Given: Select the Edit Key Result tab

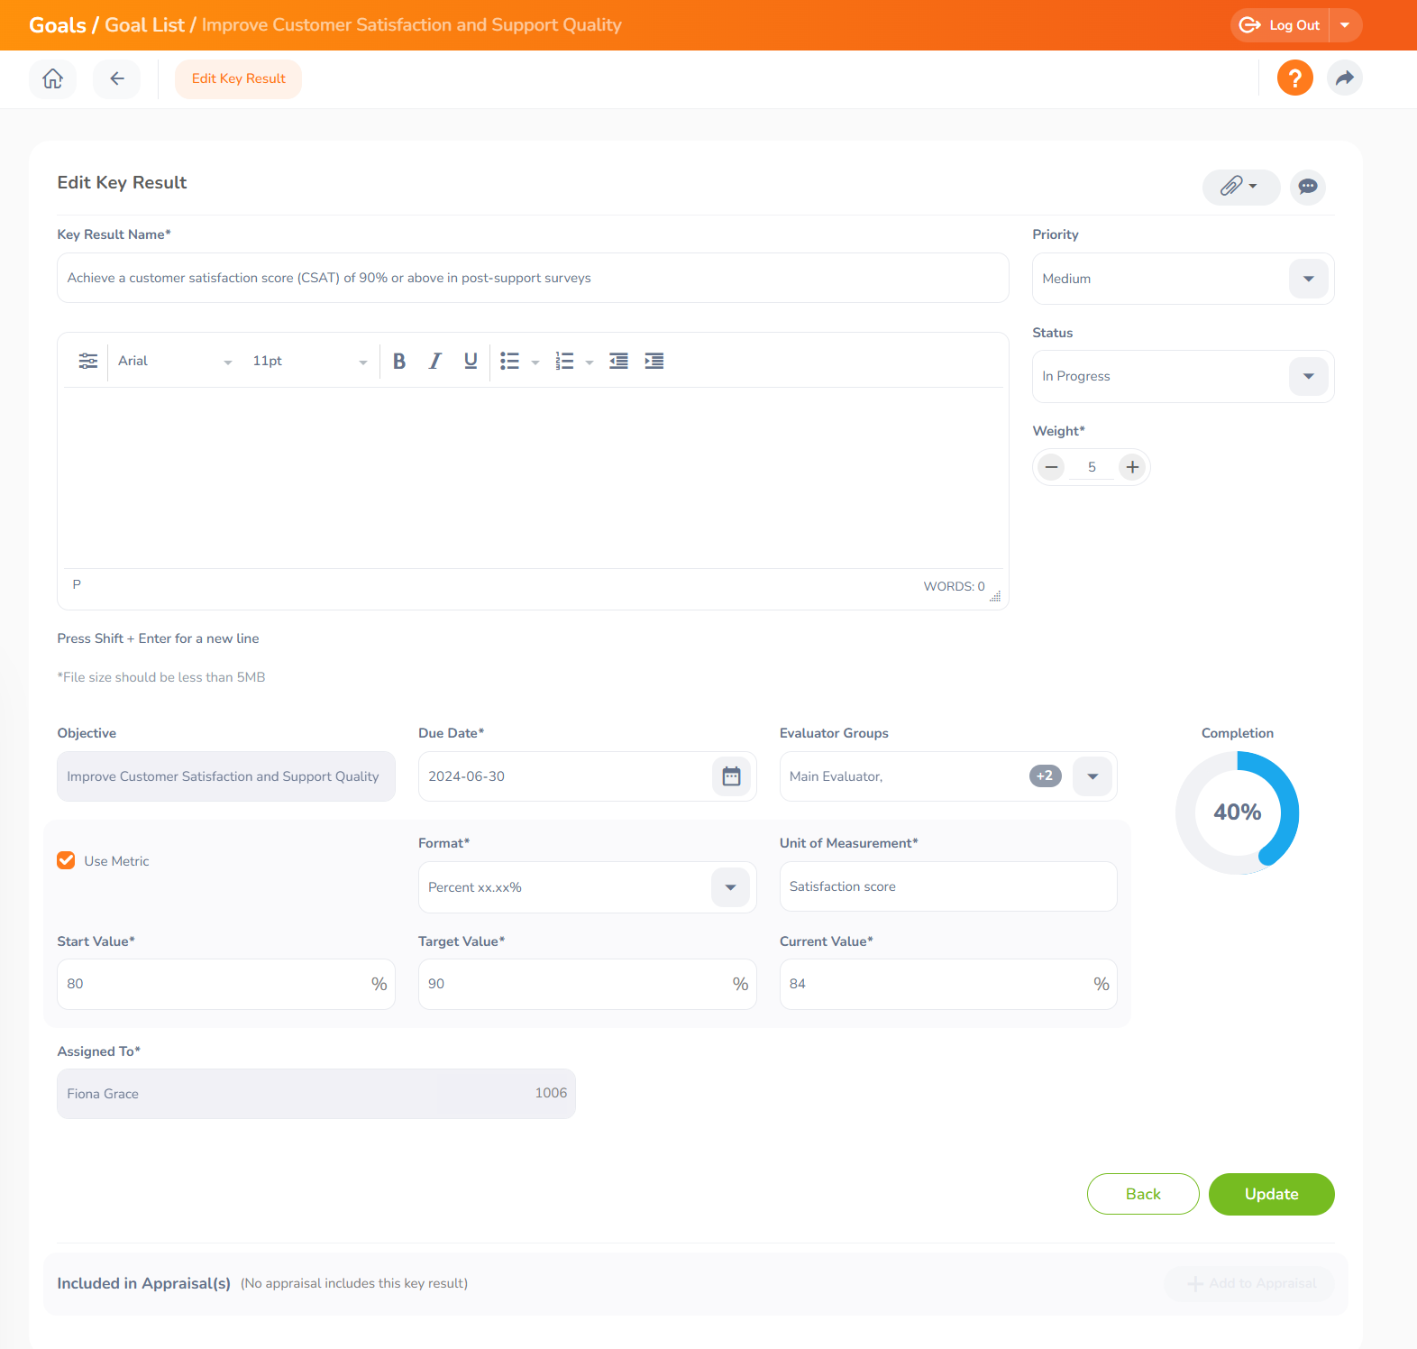Looking at the screenshot, I should pyautogui.click(x=239, y=78).
